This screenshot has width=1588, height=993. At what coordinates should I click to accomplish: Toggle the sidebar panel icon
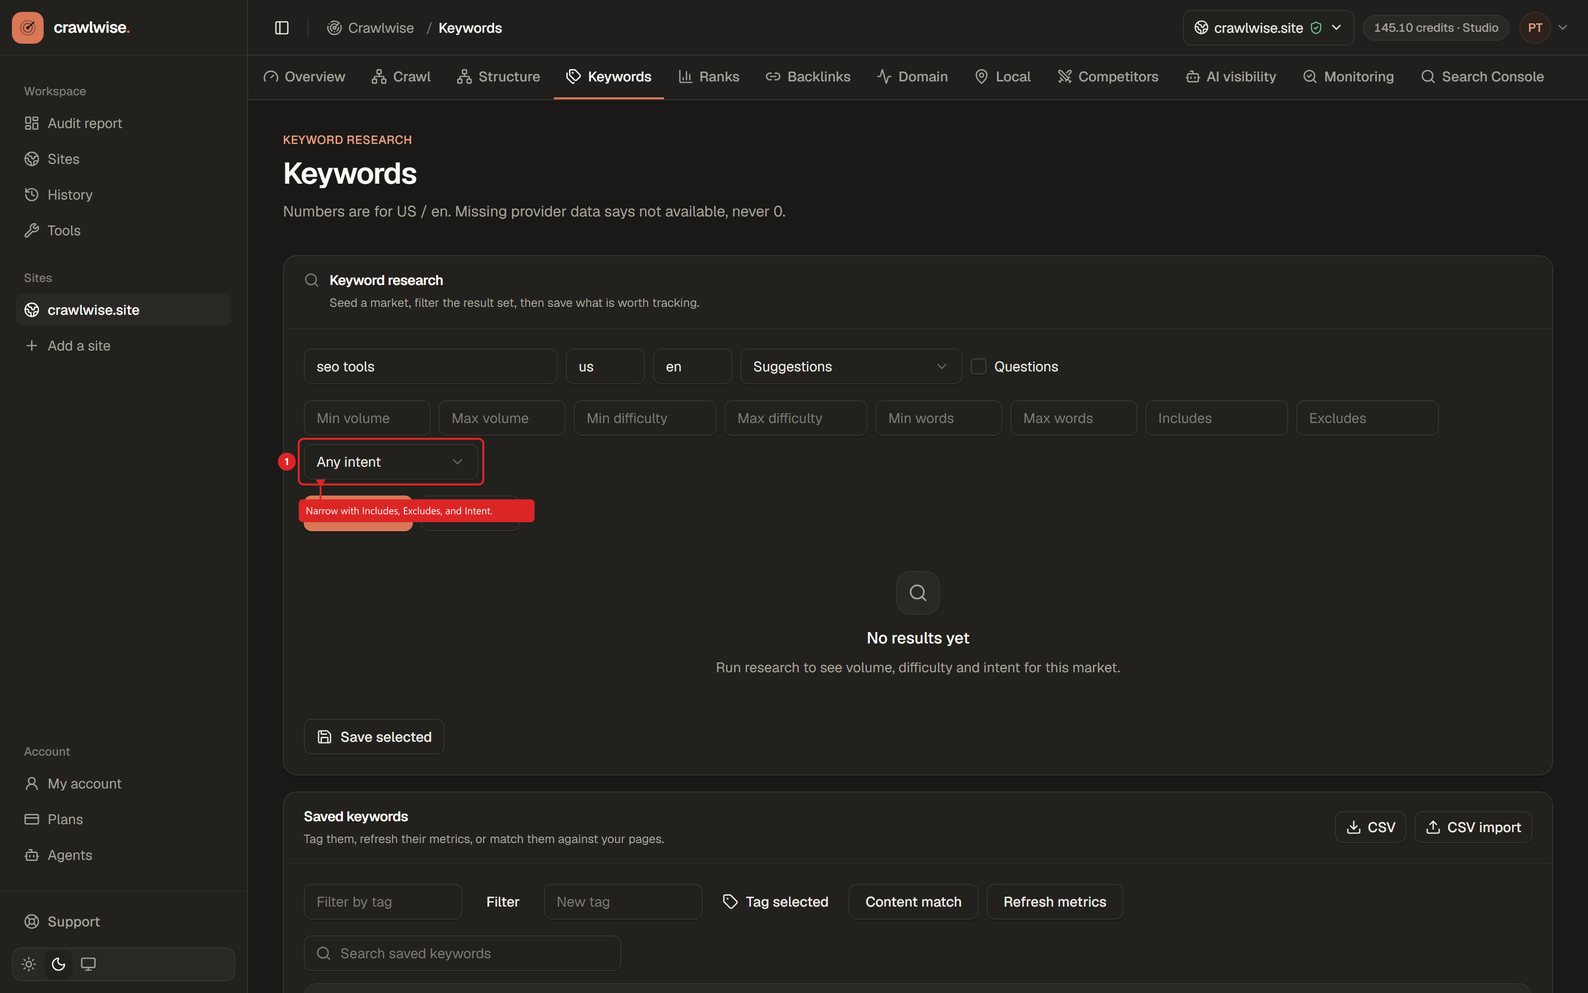[281, 28]
